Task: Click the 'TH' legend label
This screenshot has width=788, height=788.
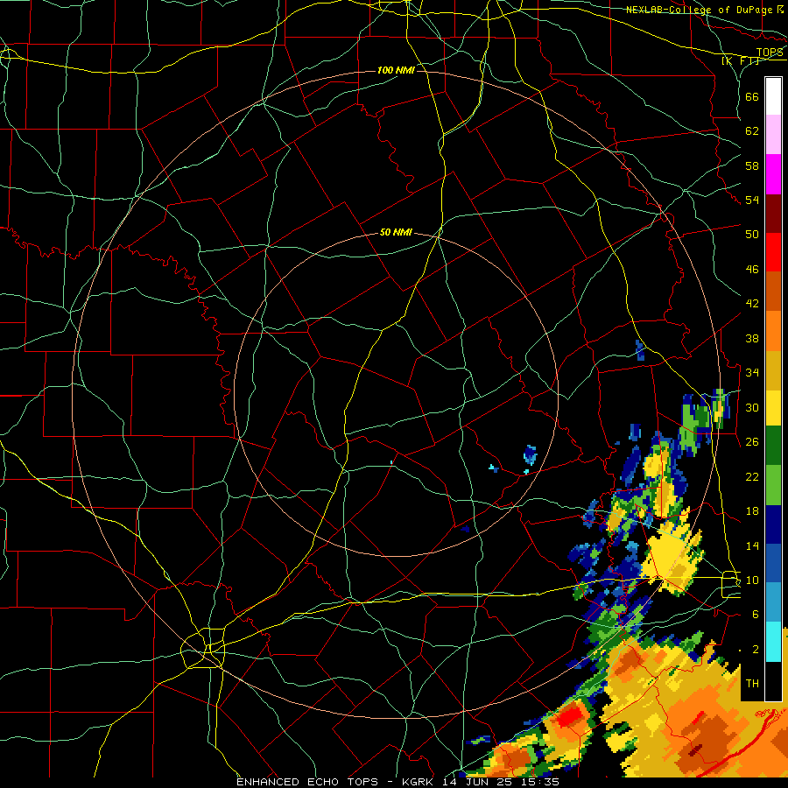Action: pos(752,684)
